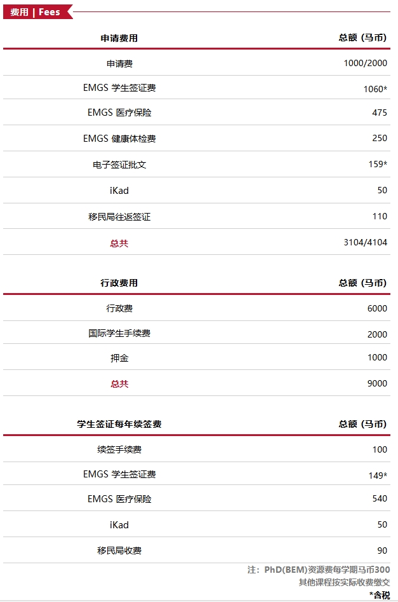
Task: Select the 申请费用 table heading
Action: click(x=119, y=38)
